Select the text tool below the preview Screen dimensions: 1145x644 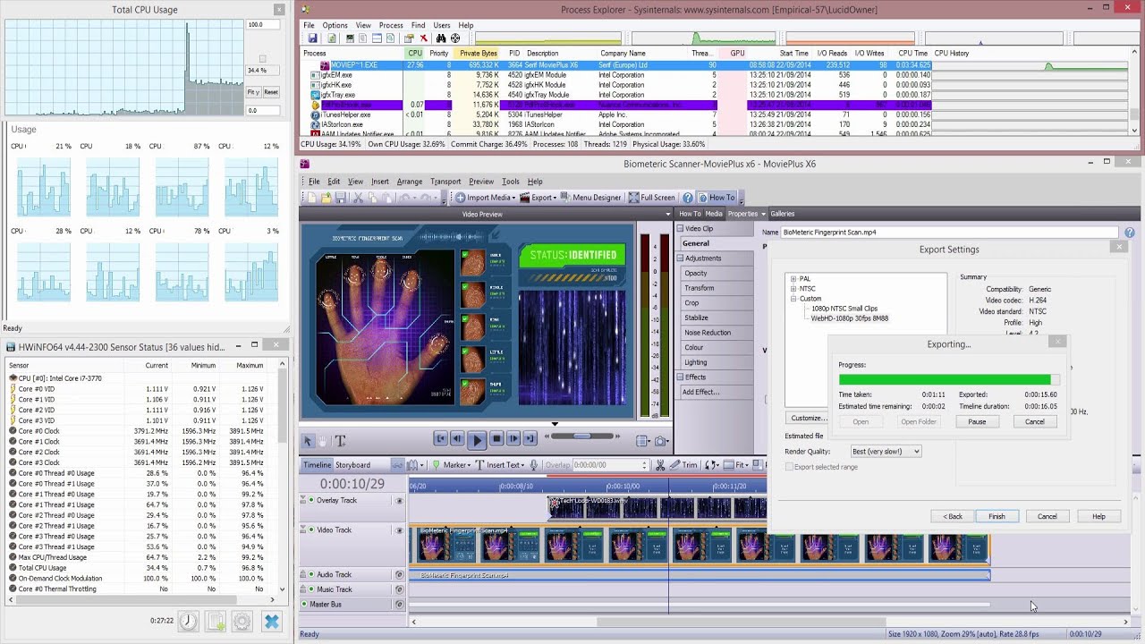340,440
